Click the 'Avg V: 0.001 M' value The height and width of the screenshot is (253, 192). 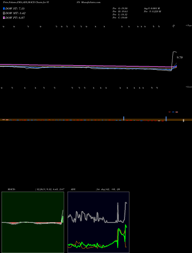click(152, 8)
